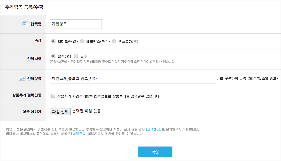
Task: Choose the 텍스트(입력) radio option
Action: [114, 41]
